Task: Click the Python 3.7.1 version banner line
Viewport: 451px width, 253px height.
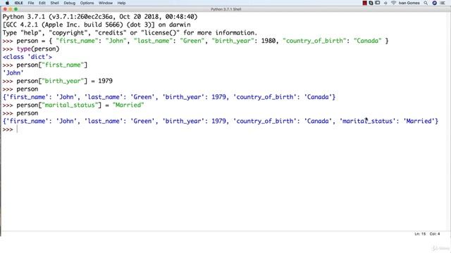Action: click(x=100, y=17)
